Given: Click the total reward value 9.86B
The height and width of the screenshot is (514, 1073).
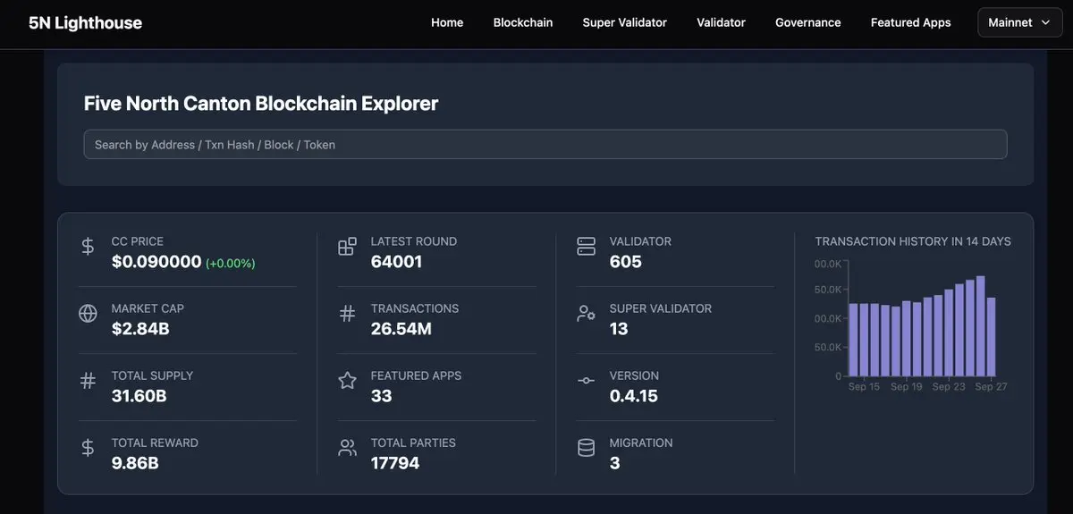Looking at the screenshot, I should coord(135,463).
